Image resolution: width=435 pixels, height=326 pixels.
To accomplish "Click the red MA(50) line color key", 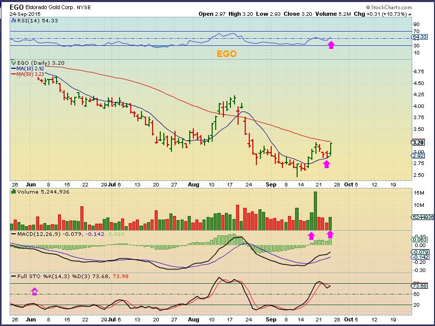I will 13,74.
